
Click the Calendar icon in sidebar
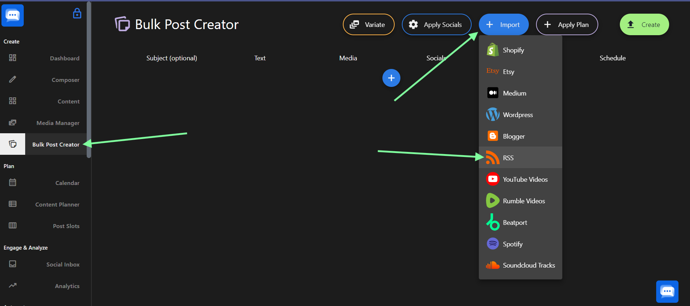click(13, 182)
